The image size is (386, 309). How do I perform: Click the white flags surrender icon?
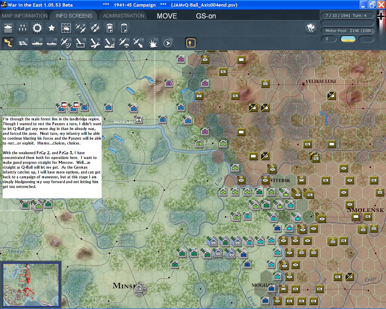click(311, 28)
